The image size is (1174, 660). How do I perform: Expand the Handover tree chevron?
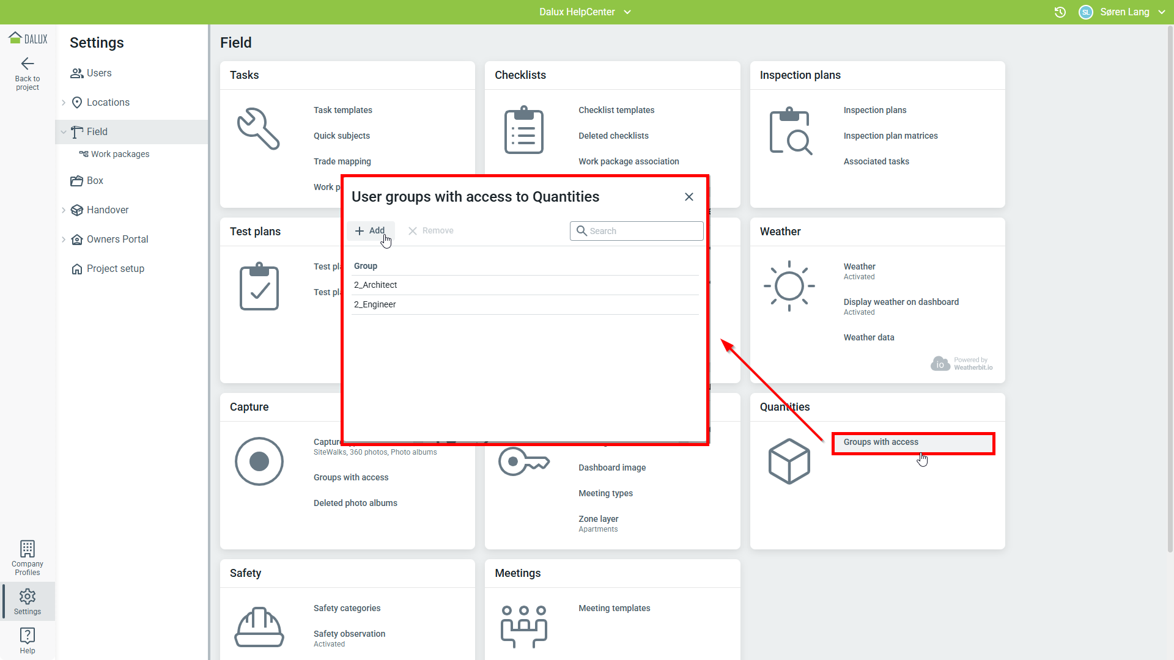coord(64,210)
